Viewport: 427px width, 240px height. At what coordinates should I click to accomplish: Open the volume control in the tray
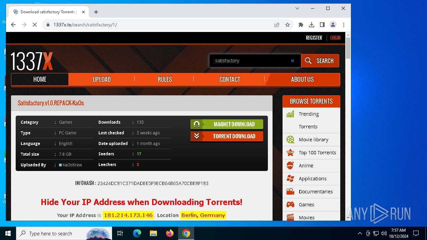point(384,233)
